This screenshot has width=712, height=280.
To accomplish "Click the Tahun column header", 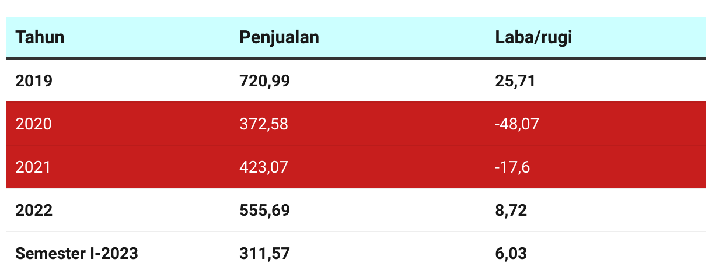I will click(40, 37).
